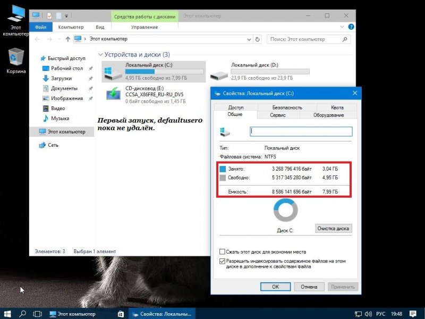This screenshot has height=319, width=425.
Task: Click the search magnifier in Explorer
Action: (344, 39)
